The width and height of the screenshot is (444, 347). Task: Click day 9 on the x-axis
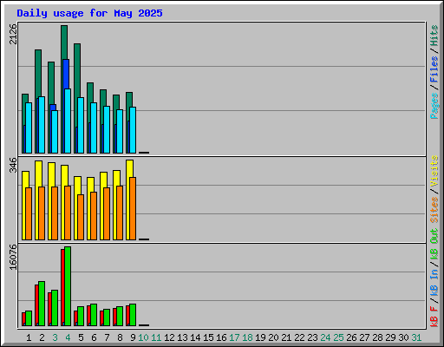(133, 337)
